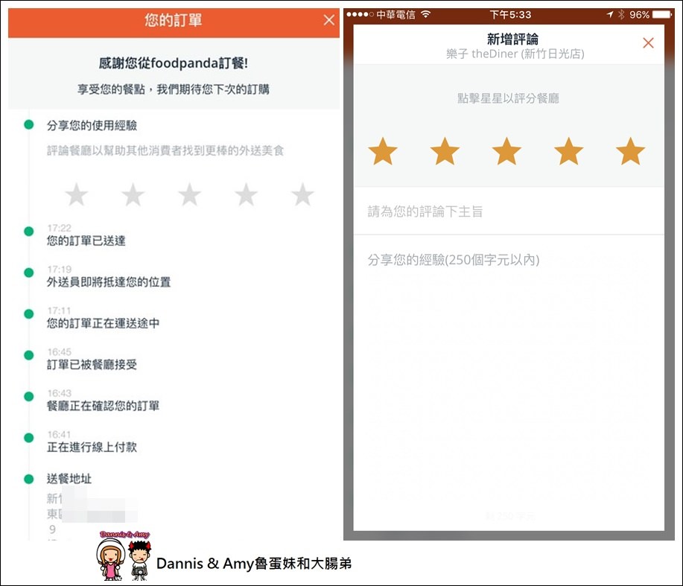
Task: Click the 享受您的餐點，我們期待您下次的訂購 message
Action: [174, 89]
